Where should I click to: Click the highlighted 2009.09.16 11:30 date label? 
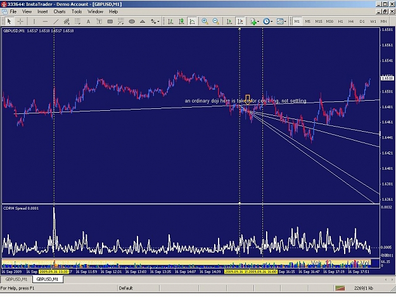tap(54, 272)
